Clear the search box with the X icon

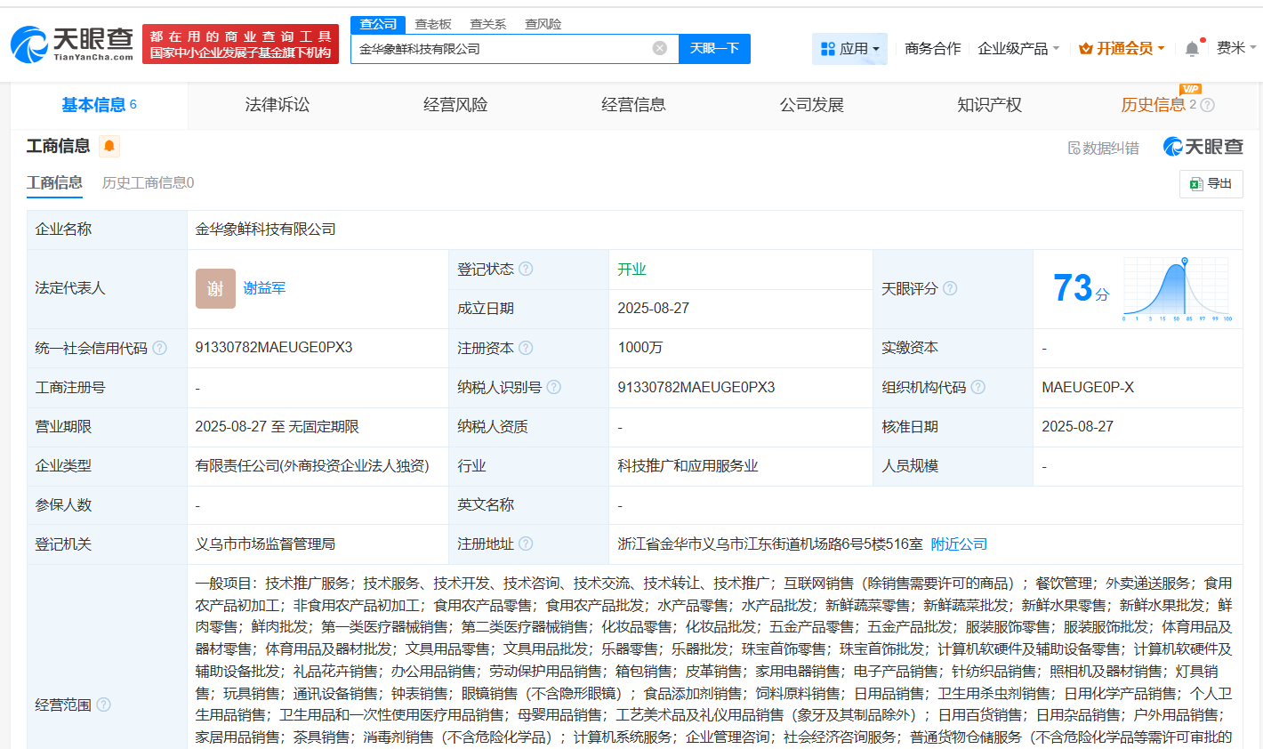coord(657,49)
